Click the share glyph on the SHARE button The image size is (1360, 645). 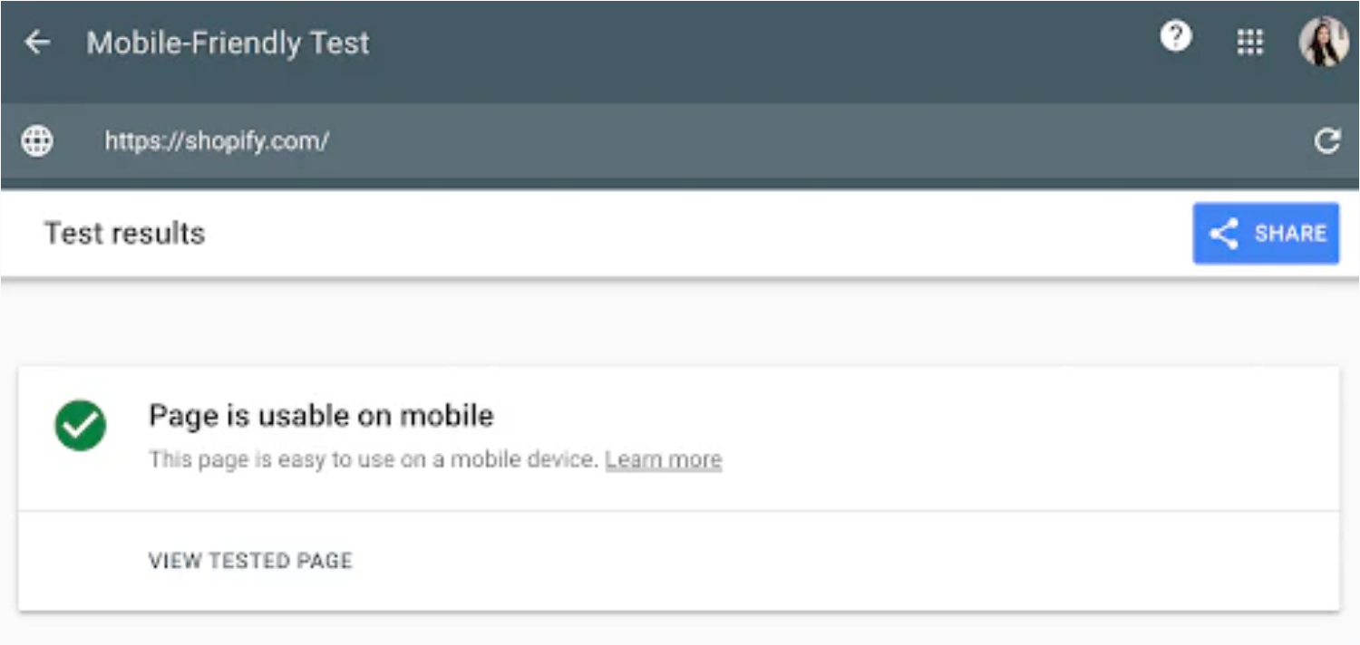(1226, 234)
